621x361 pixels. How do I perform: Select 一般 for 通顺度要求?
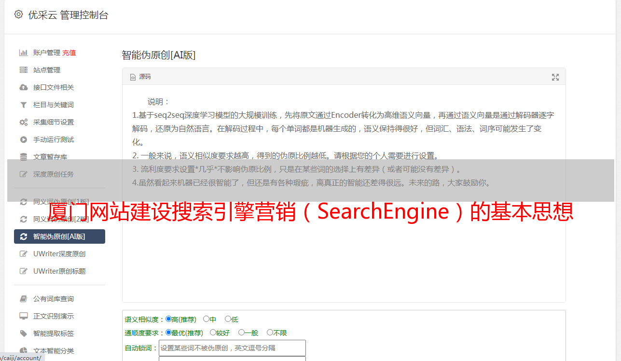241,333
